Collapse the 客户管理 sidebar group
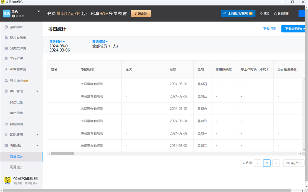 37,91
